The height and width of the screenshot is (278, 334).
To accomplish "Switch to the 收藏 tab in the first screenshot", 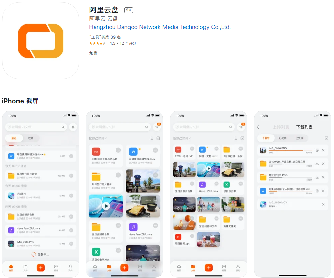I will coord(31,138).
